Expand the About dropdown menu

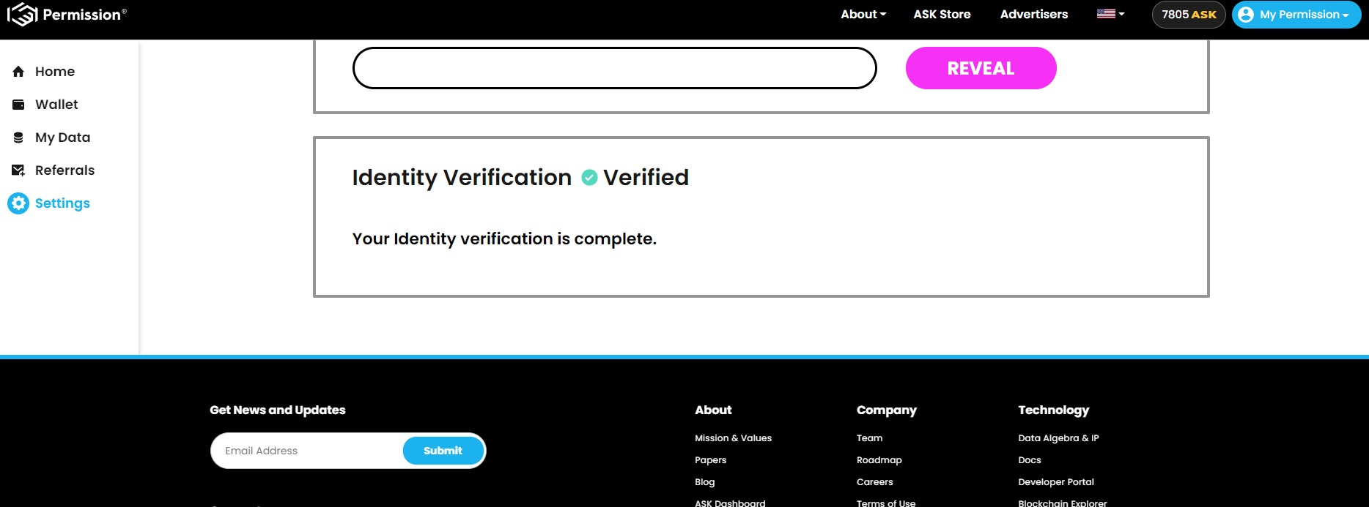click(863, 14)
